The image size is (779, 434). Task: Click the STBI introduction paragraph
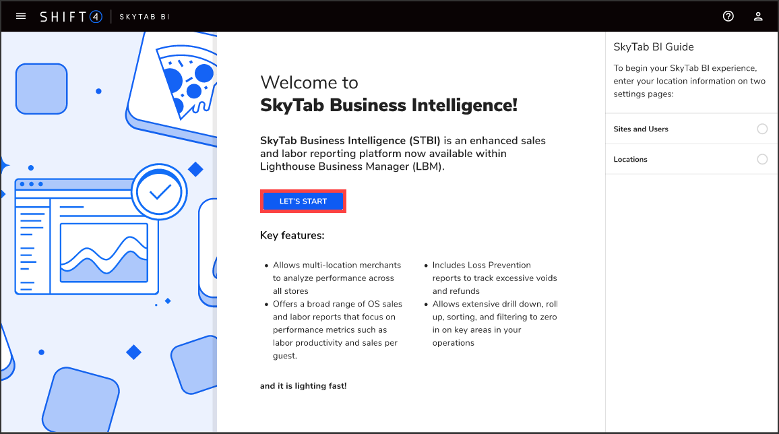point(403,154)
